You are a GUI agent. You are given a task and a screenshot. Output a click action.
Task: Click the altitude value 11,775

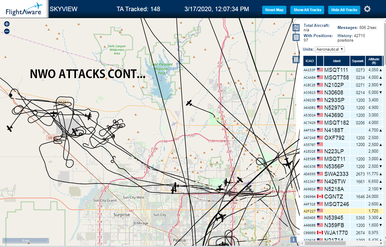[x=372, y=174]
